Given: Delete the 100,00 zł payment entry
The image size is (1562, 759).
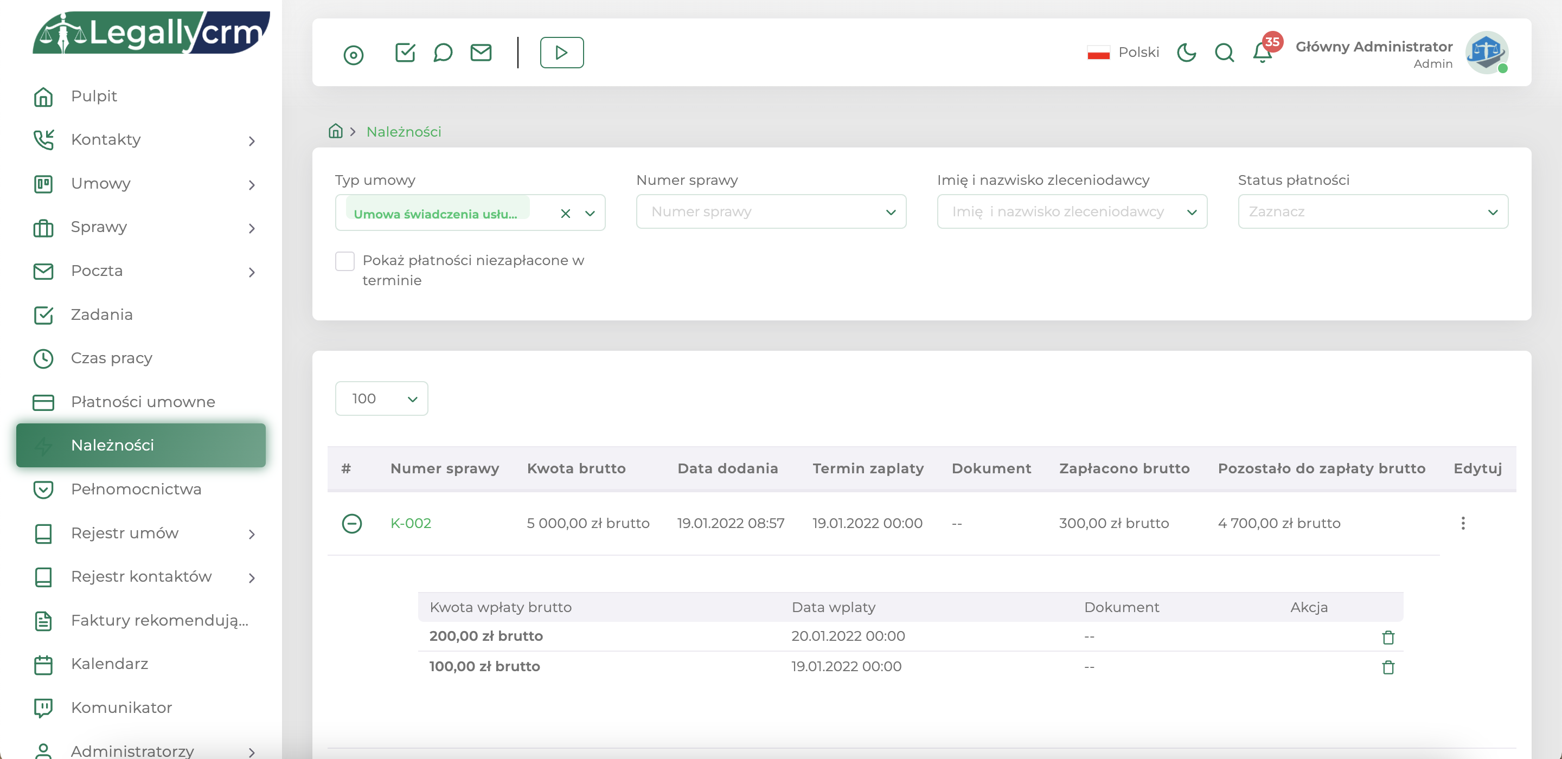Looking at the screenshot, I should pos(1388,667).
